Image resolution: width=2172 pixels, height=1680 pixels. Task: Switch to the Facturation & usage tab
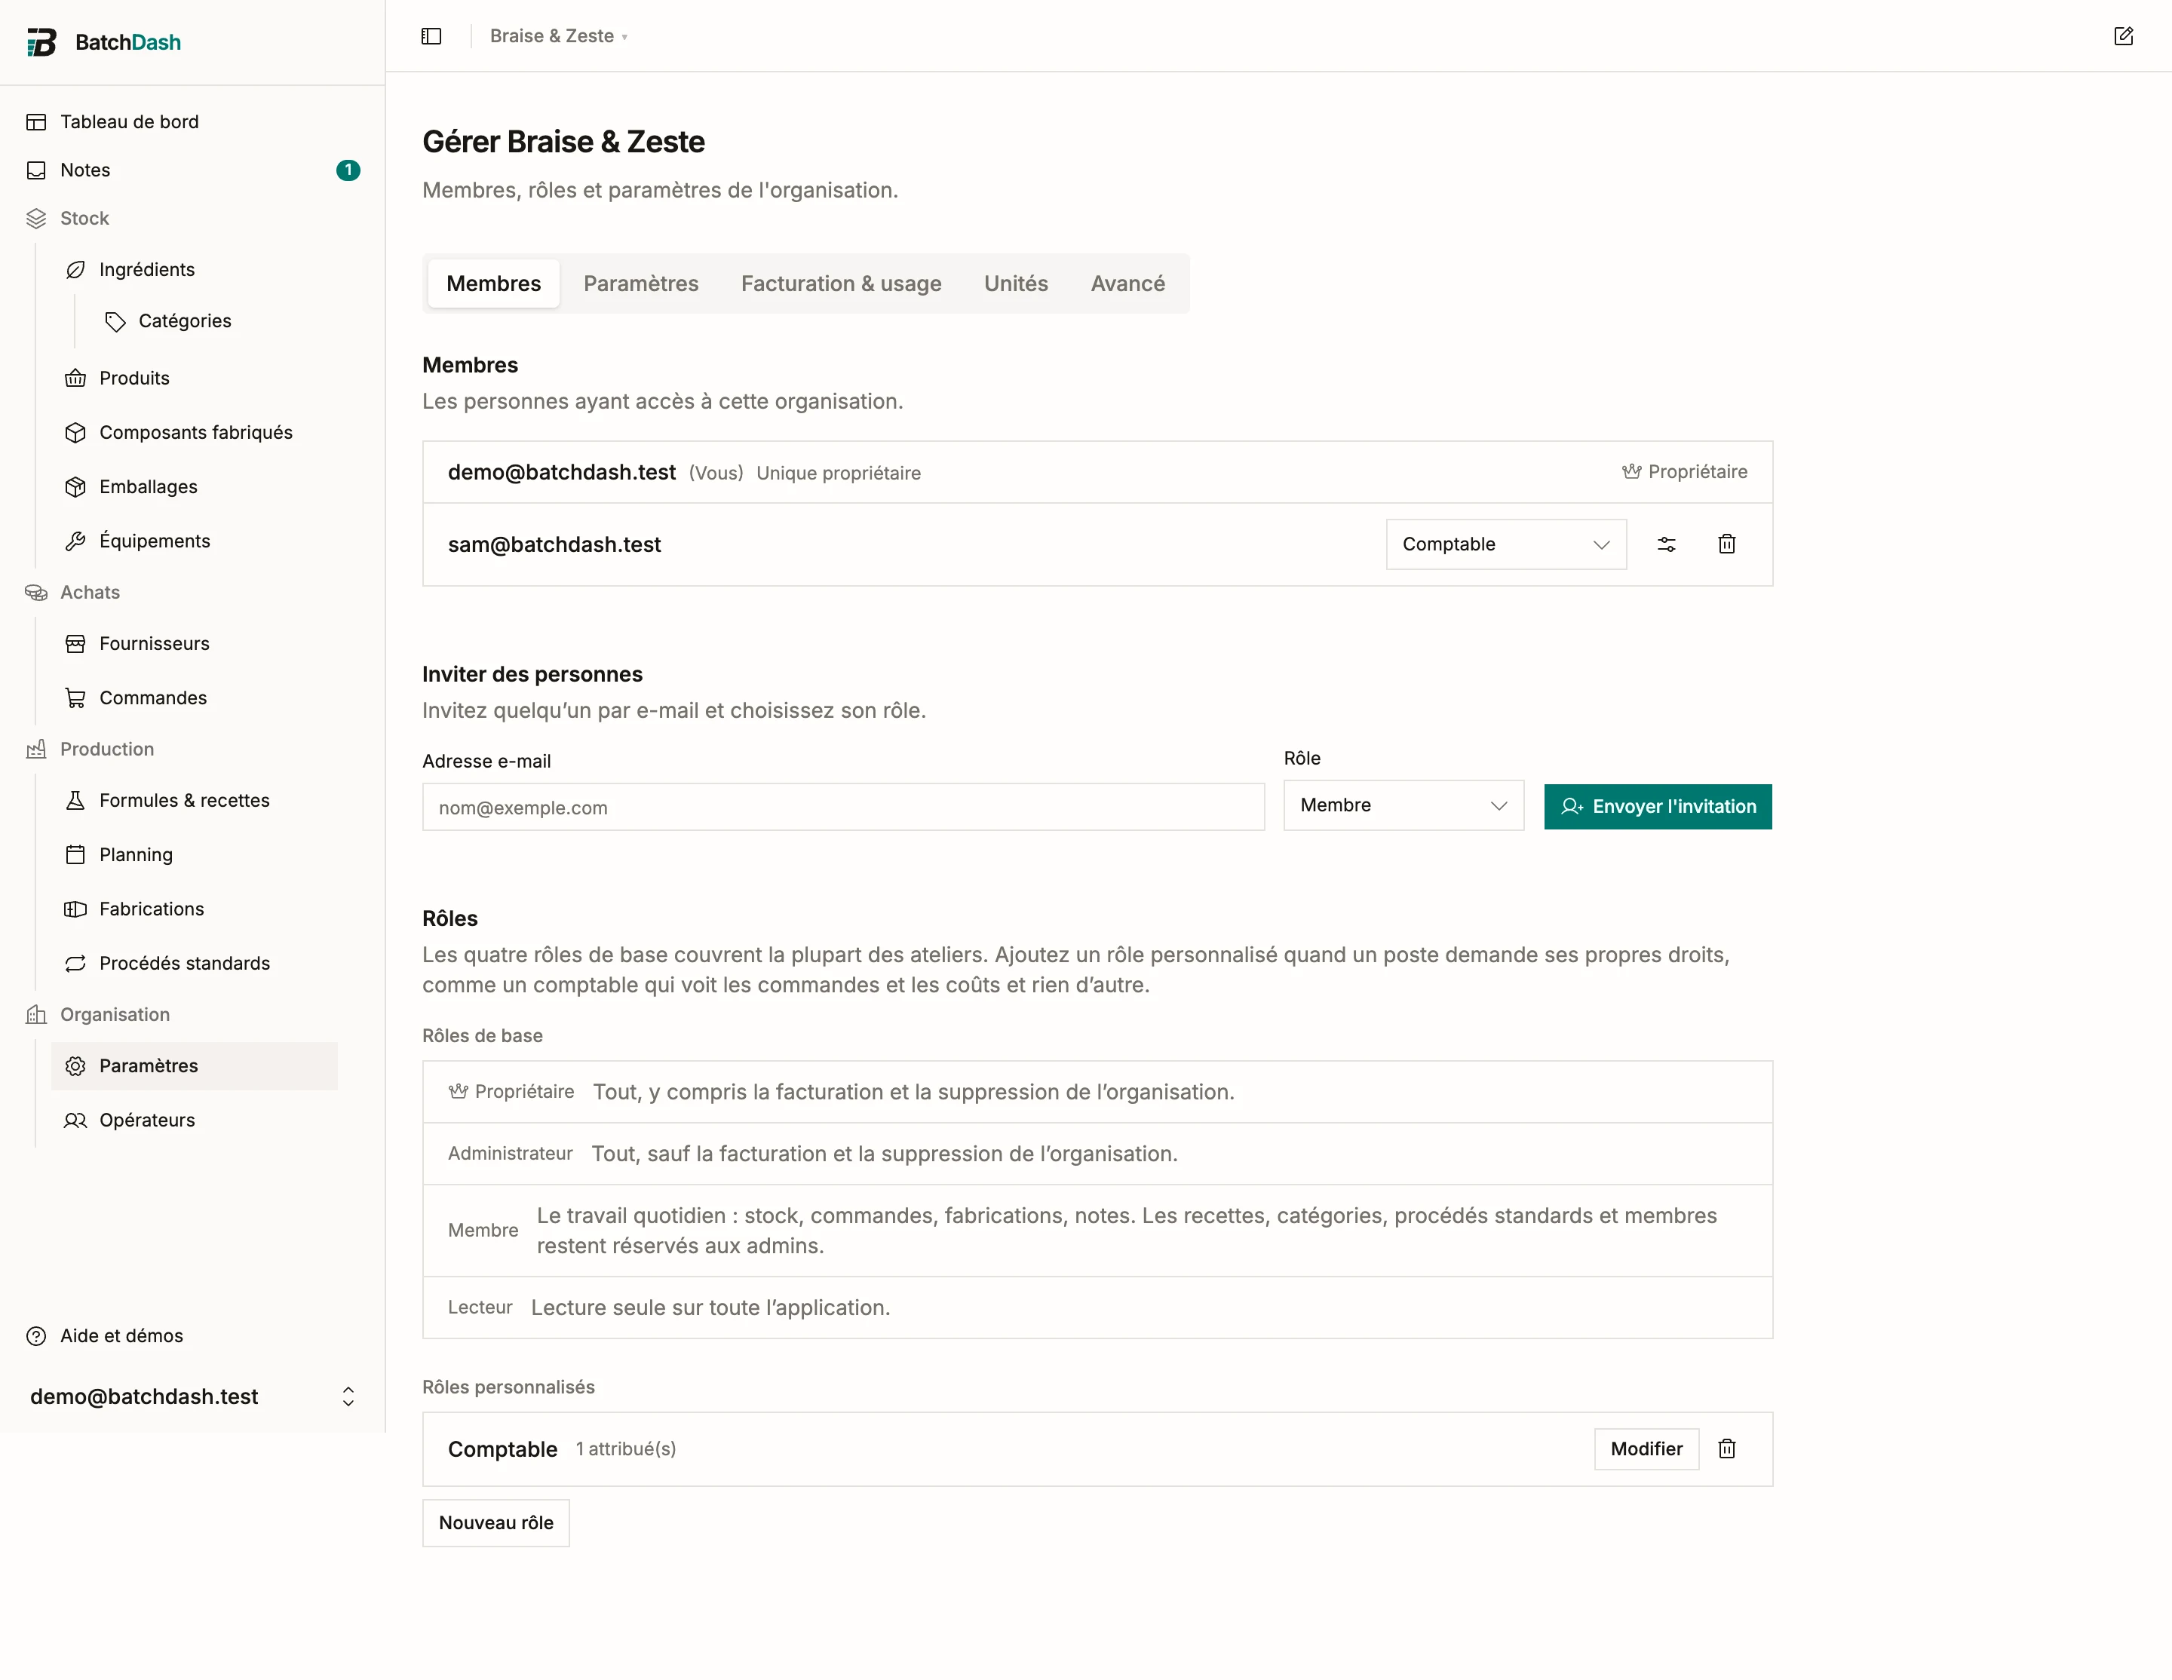tap(840, 284)
